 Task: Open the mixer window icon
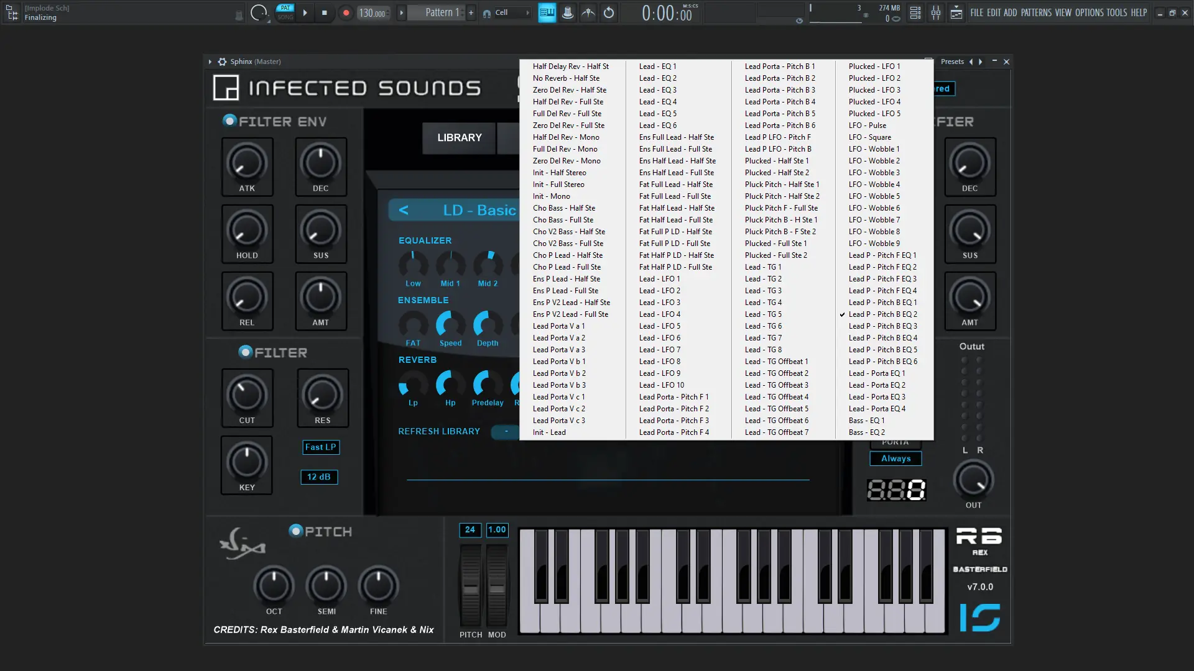point(936,13)
